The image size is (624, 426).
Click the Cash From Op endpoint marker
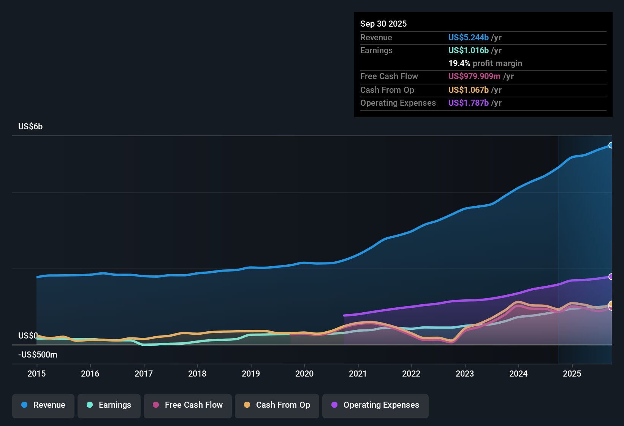pos(611,304)
